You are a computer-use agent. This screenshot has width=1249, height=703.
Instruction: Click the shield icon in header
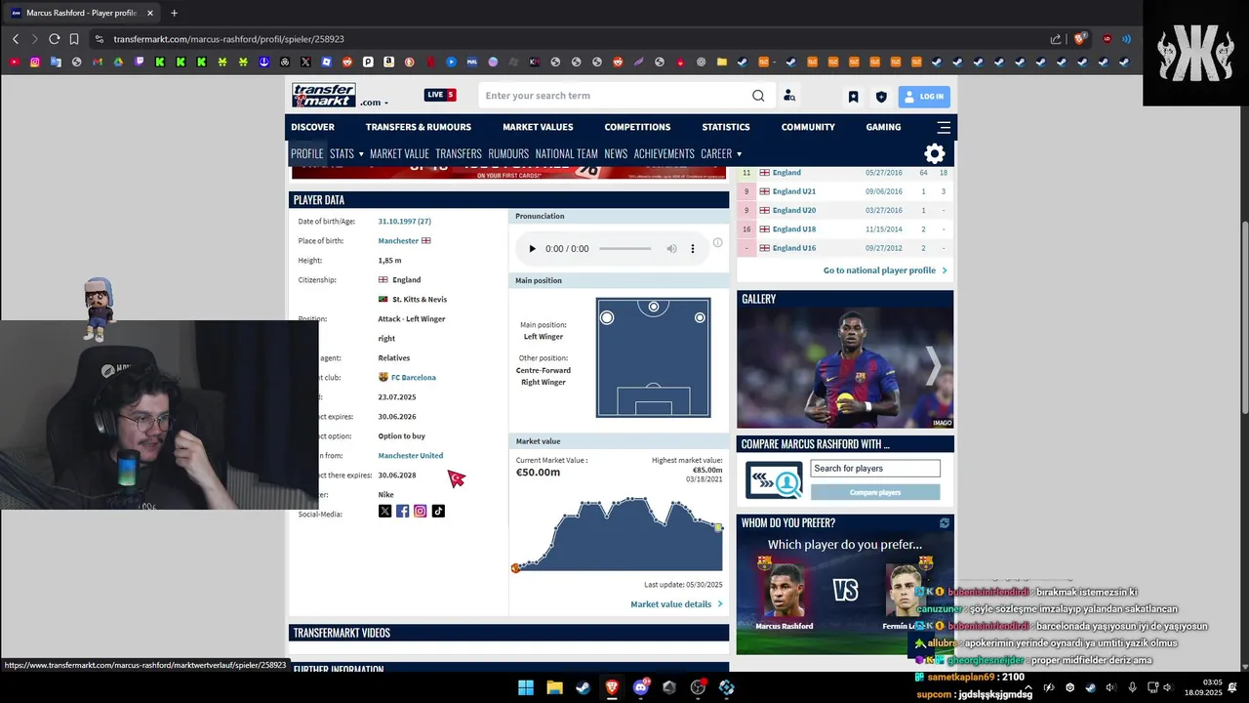(881, 97)
